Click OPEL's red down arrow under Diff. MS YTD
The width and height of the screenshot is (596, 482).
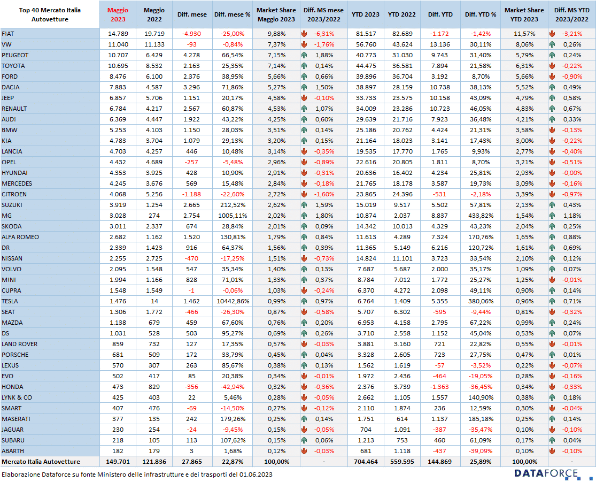(552, 162)
